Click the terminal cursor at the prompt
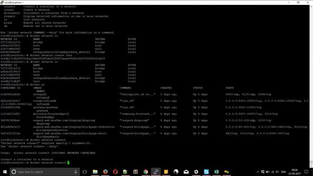 (x=68, y=163)
